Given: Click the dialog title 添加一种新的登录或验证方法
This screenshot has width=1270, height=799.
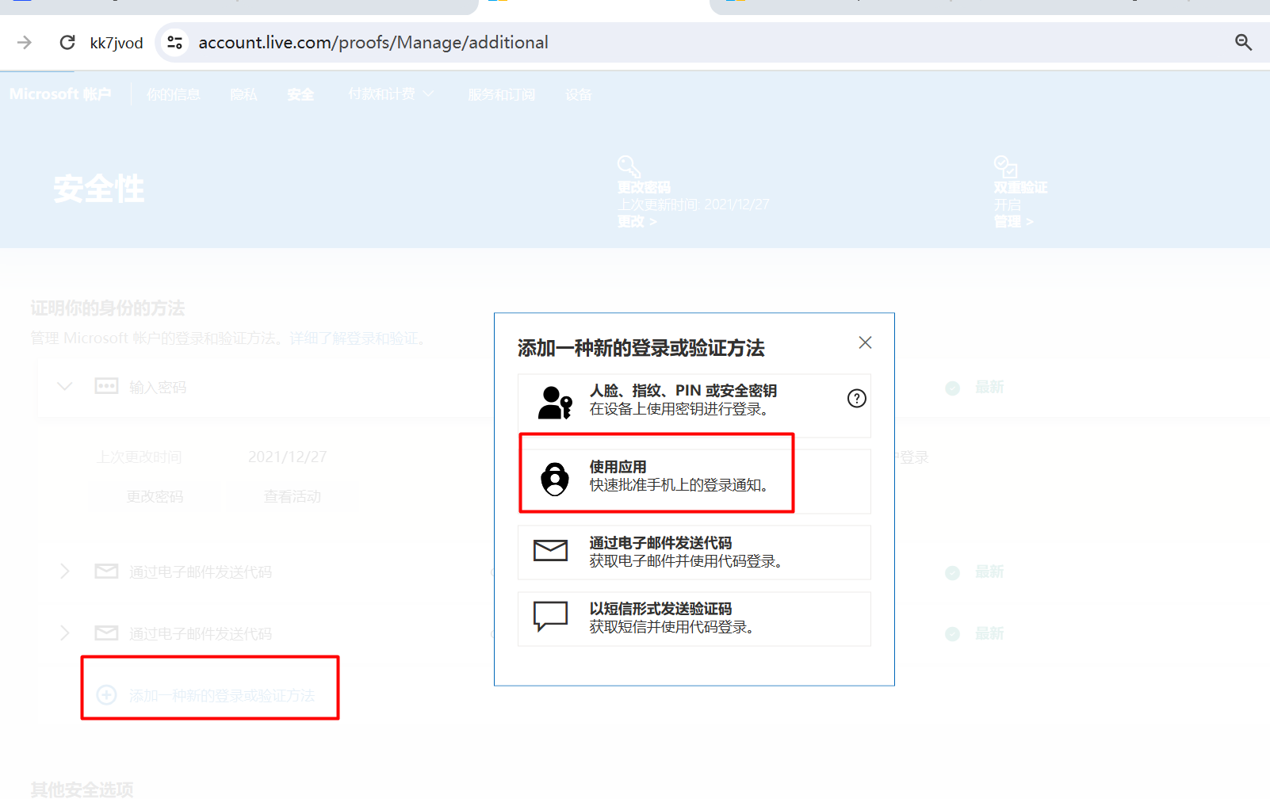Looking at the screenshot, I should [x=641, y=348].
